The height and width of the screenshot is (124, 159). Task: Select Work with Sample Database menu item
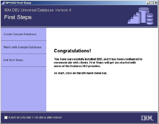tap(22, 47)
